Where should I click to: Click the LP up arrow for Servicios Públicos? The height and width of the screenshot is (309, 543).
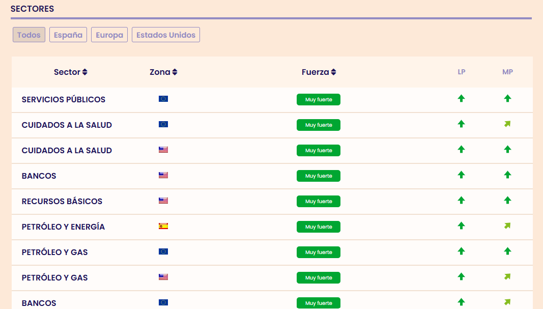[461, 99]
